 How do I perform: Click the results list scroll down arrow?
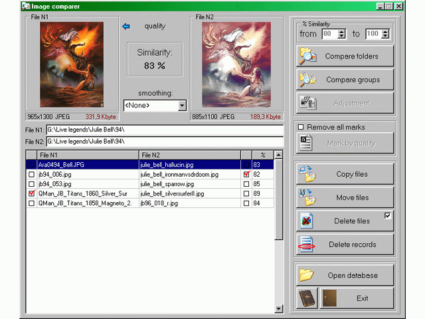279,308
